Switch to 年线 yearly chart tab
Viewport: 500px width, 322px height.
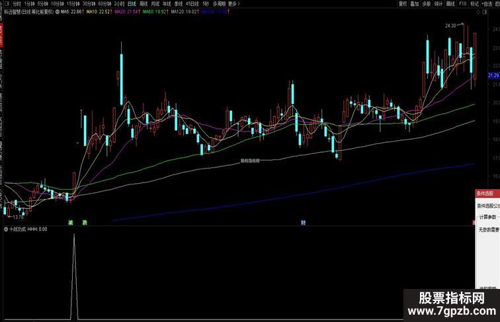tap(167, 4)
